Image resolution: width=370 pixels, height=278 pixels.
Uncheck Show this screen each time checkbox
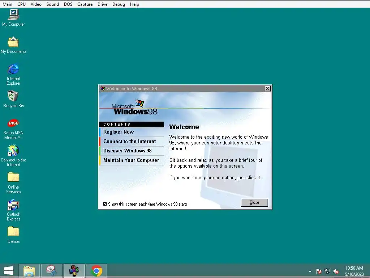tap(105, 204)
